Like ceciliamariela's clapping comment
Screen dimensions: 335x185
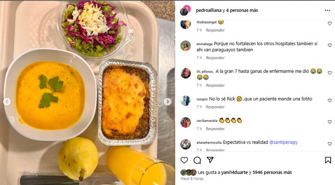click(x=330, y=122)
